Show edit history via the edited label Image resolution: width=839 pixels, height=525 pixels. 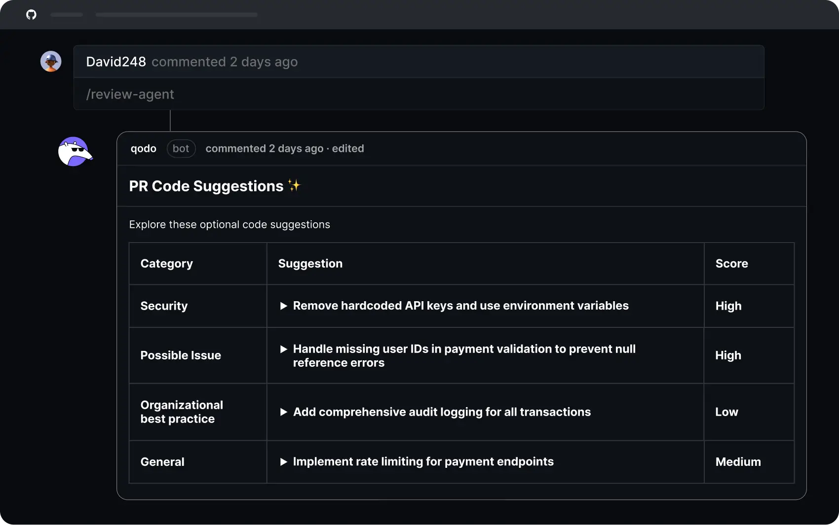point(348,149)
